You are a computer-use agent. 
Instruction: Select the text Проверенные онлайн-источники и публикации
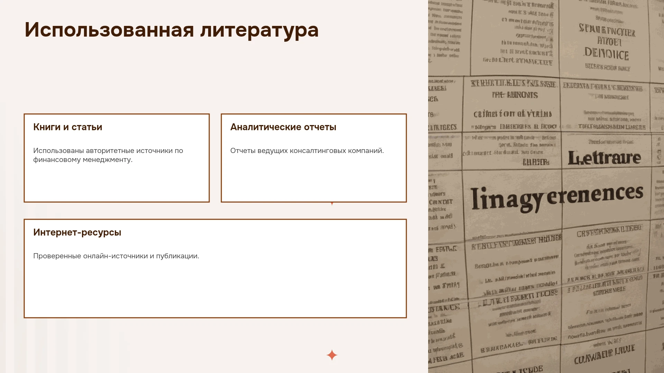pyautogui.click(x=116, y=256)
